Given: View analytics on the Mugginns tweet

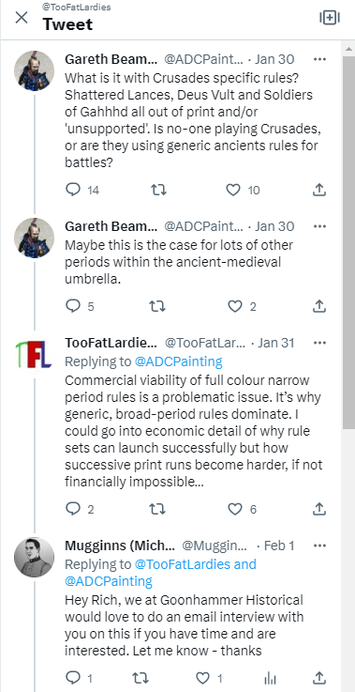Looking at the screenshot, I should coord(269,677).
